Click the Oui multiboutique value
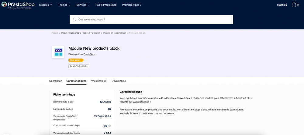 106,126
